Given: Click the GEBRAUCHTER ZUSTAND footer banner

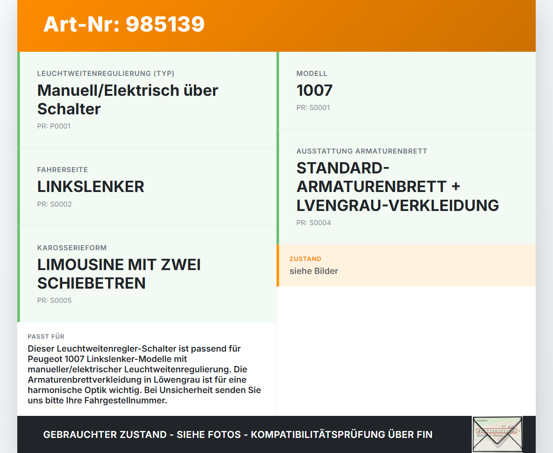Looking at the screenshot, I should (x=238, y=434).
